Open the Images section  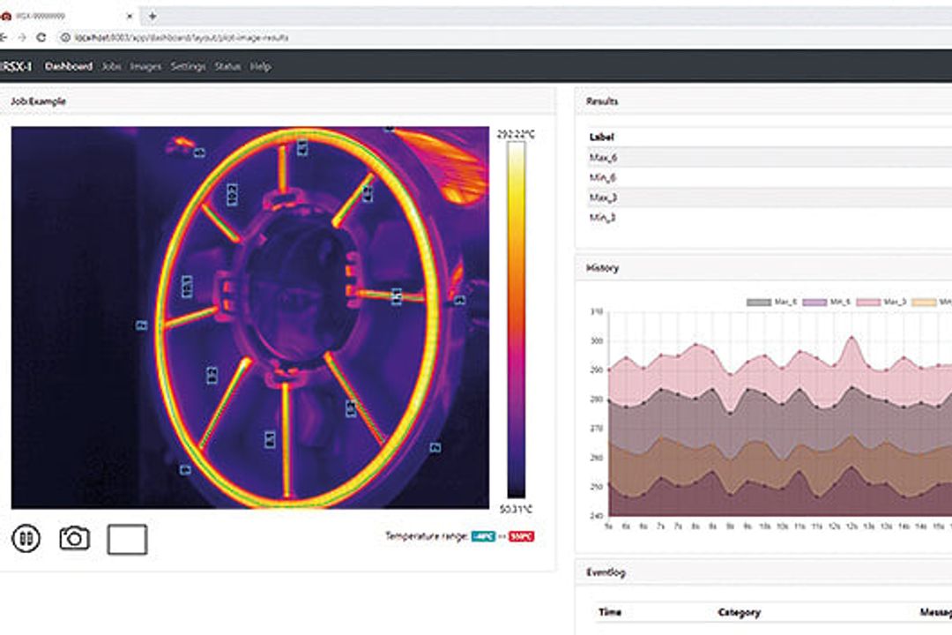(x=145, y=66)
